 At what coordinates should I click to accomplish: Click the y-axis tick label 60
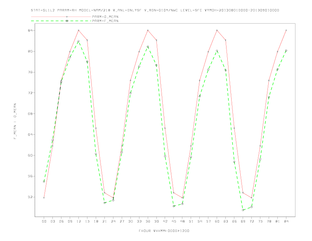(x=30, y=155)
